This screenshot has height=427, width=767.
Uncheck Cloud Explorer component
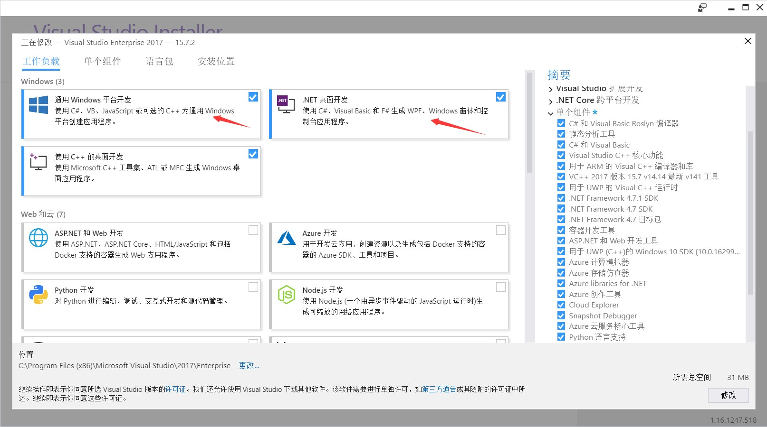tap(561, 305)
